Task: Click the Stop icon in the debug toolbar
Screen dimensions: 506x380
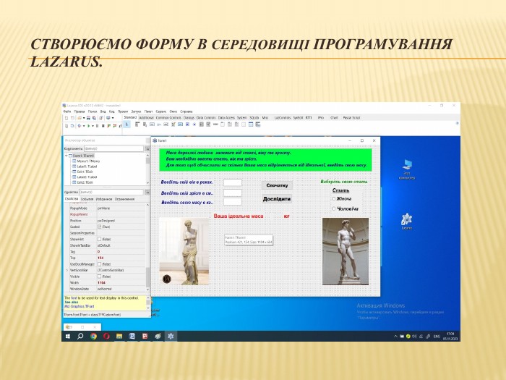Action: point(103,126)
